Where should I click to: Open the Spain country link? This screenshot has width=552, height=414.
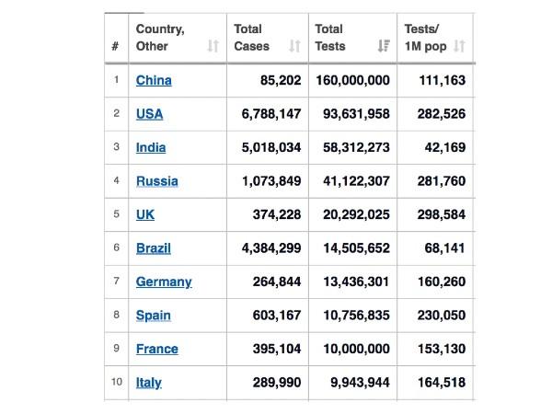coord(154,316)
